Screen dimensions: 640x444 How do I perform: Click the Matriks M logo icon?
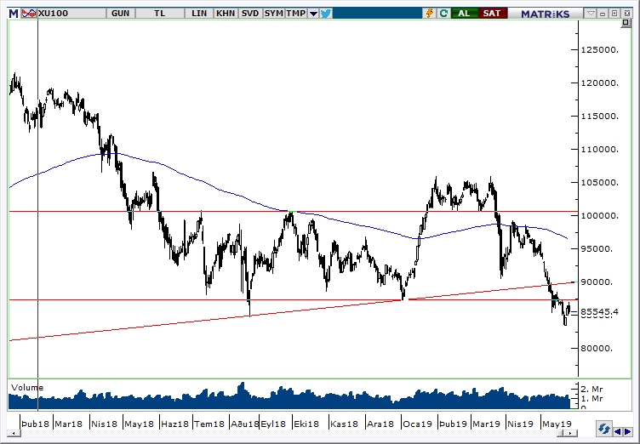14,14
